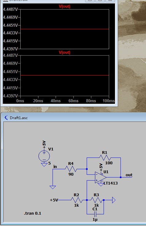146x226 pixels.
Task: Click the 80ms time axis label
Action: [91, 101]
